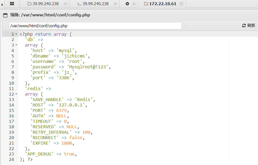The height and width of the screenshot is (165, 258).
Task: Click the redis HOST value '127.0.0.1'
Action: (x=70, y=105)
